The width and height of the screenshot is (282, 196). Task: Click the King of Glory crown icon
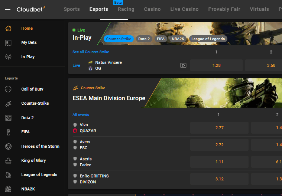(x=9, y=160)
